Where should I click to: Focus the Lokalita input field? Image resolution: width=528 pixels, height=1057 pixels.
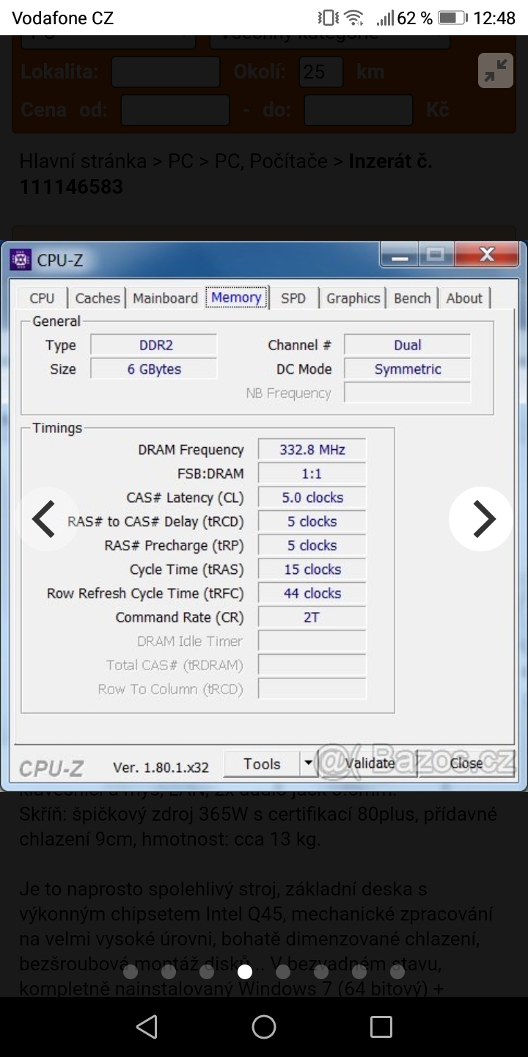click(x=166, y=72)
